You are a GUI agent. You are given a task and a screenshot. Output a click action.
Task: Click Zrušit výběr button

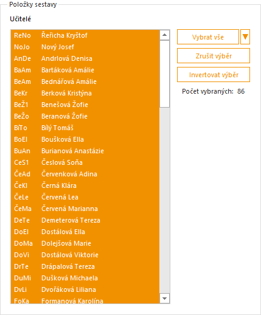click(214, 56)
